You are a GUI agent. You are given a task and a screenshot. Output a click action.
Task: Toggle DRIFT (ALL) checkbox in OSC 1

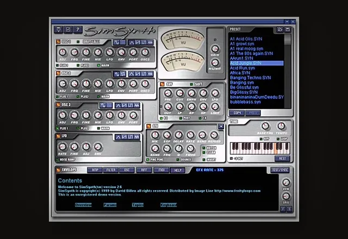pyautogui.click(x=78, y=42)
